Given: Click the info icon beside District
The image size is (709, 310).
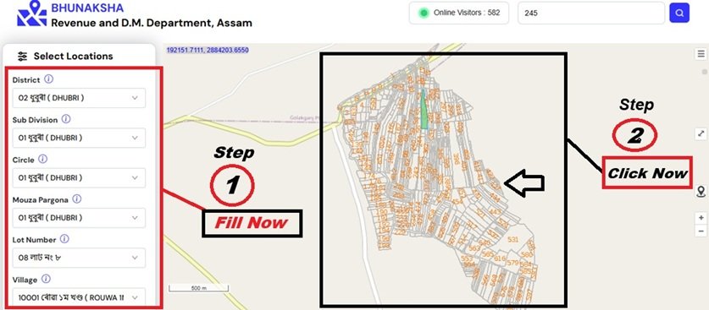Looking at the screenshot, I should tap(49, 79).
